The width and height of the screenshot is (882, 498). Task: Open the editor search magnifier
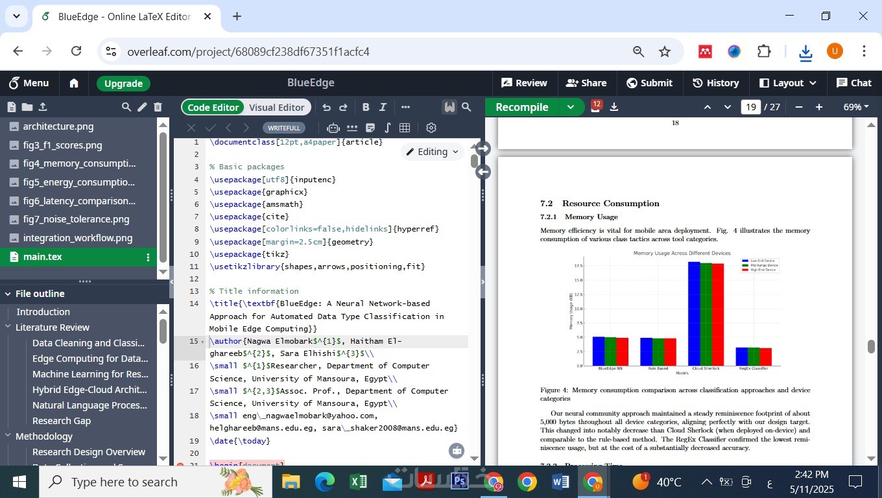[x=466, y=107]
